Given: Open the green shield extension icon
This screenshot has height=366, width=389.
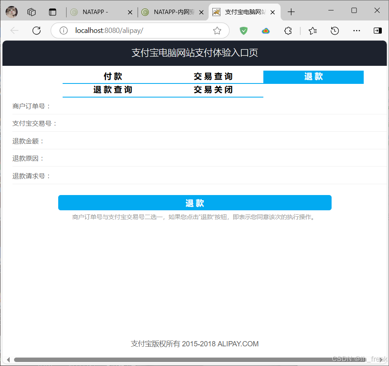Looking at the screenshot, I should pyautogui.click(x=244, y=31).
